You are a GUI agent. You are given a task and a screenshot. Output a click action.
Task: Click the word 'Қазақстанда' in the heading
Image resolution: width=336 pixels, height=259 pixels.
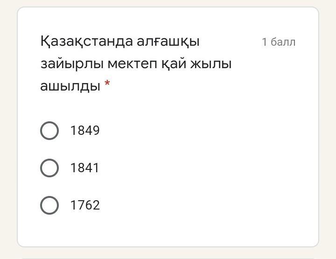click(86, 42)
